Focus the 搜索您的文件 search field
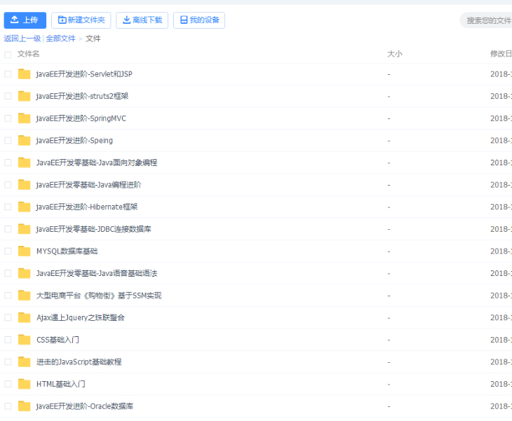Image resolution: width=512 pixels, height=421 pixels. (x=487, y=20)
